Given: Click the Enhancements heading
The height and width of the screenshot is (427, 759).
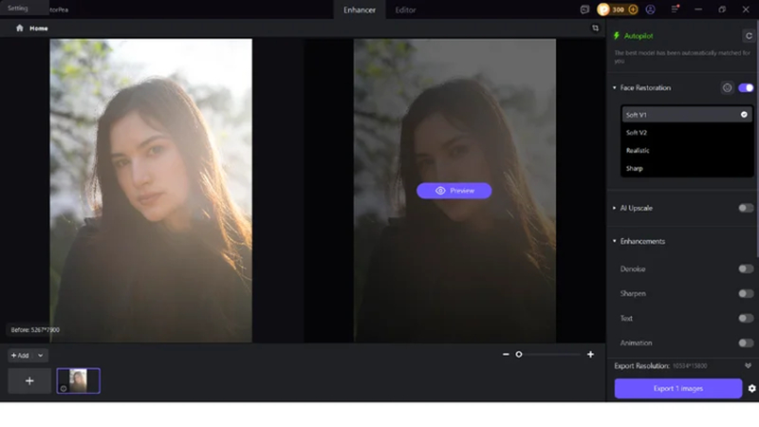Looking at the screenshot, I should pyautogui.click(x=642, y=241).
